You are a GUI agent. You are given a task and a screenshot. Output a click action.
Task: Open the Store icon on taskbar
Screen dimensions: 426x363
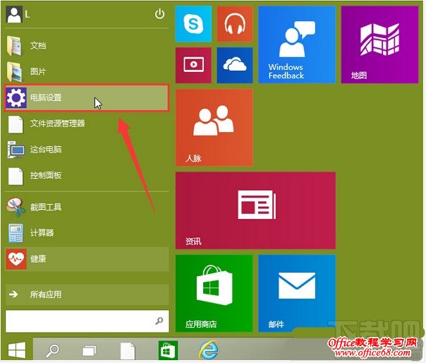click(x=168, y=351)
